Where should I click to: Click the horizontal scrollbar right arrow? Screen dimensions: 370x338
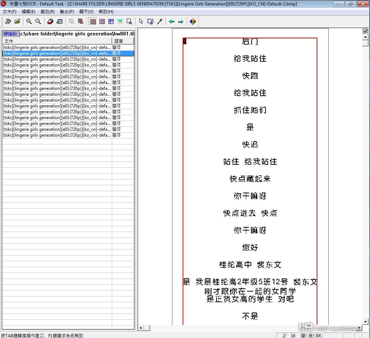click(x=360, y=328)
